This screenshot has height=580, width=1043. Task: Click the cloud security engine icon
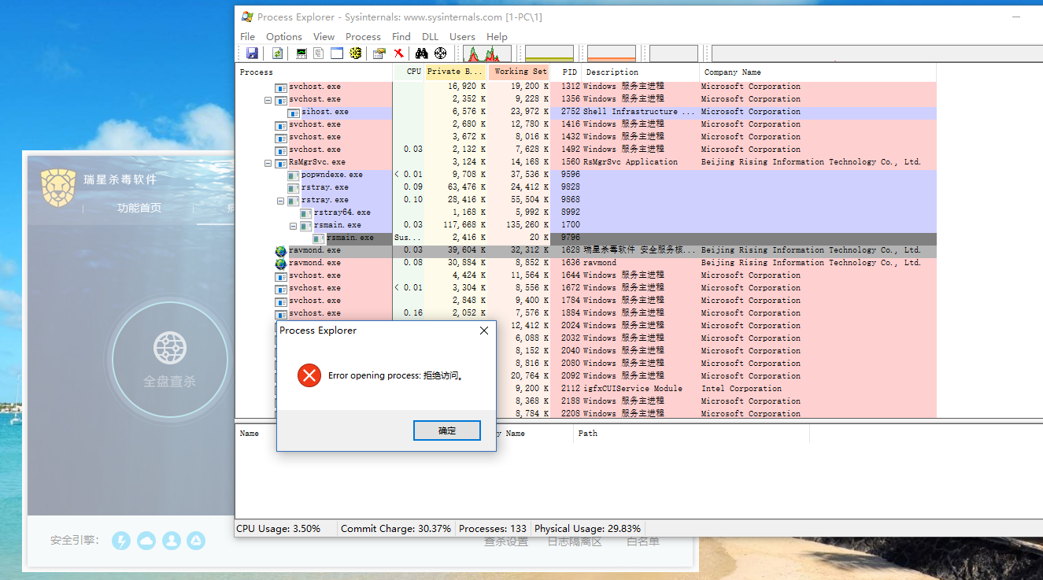(x=146, y=541)
